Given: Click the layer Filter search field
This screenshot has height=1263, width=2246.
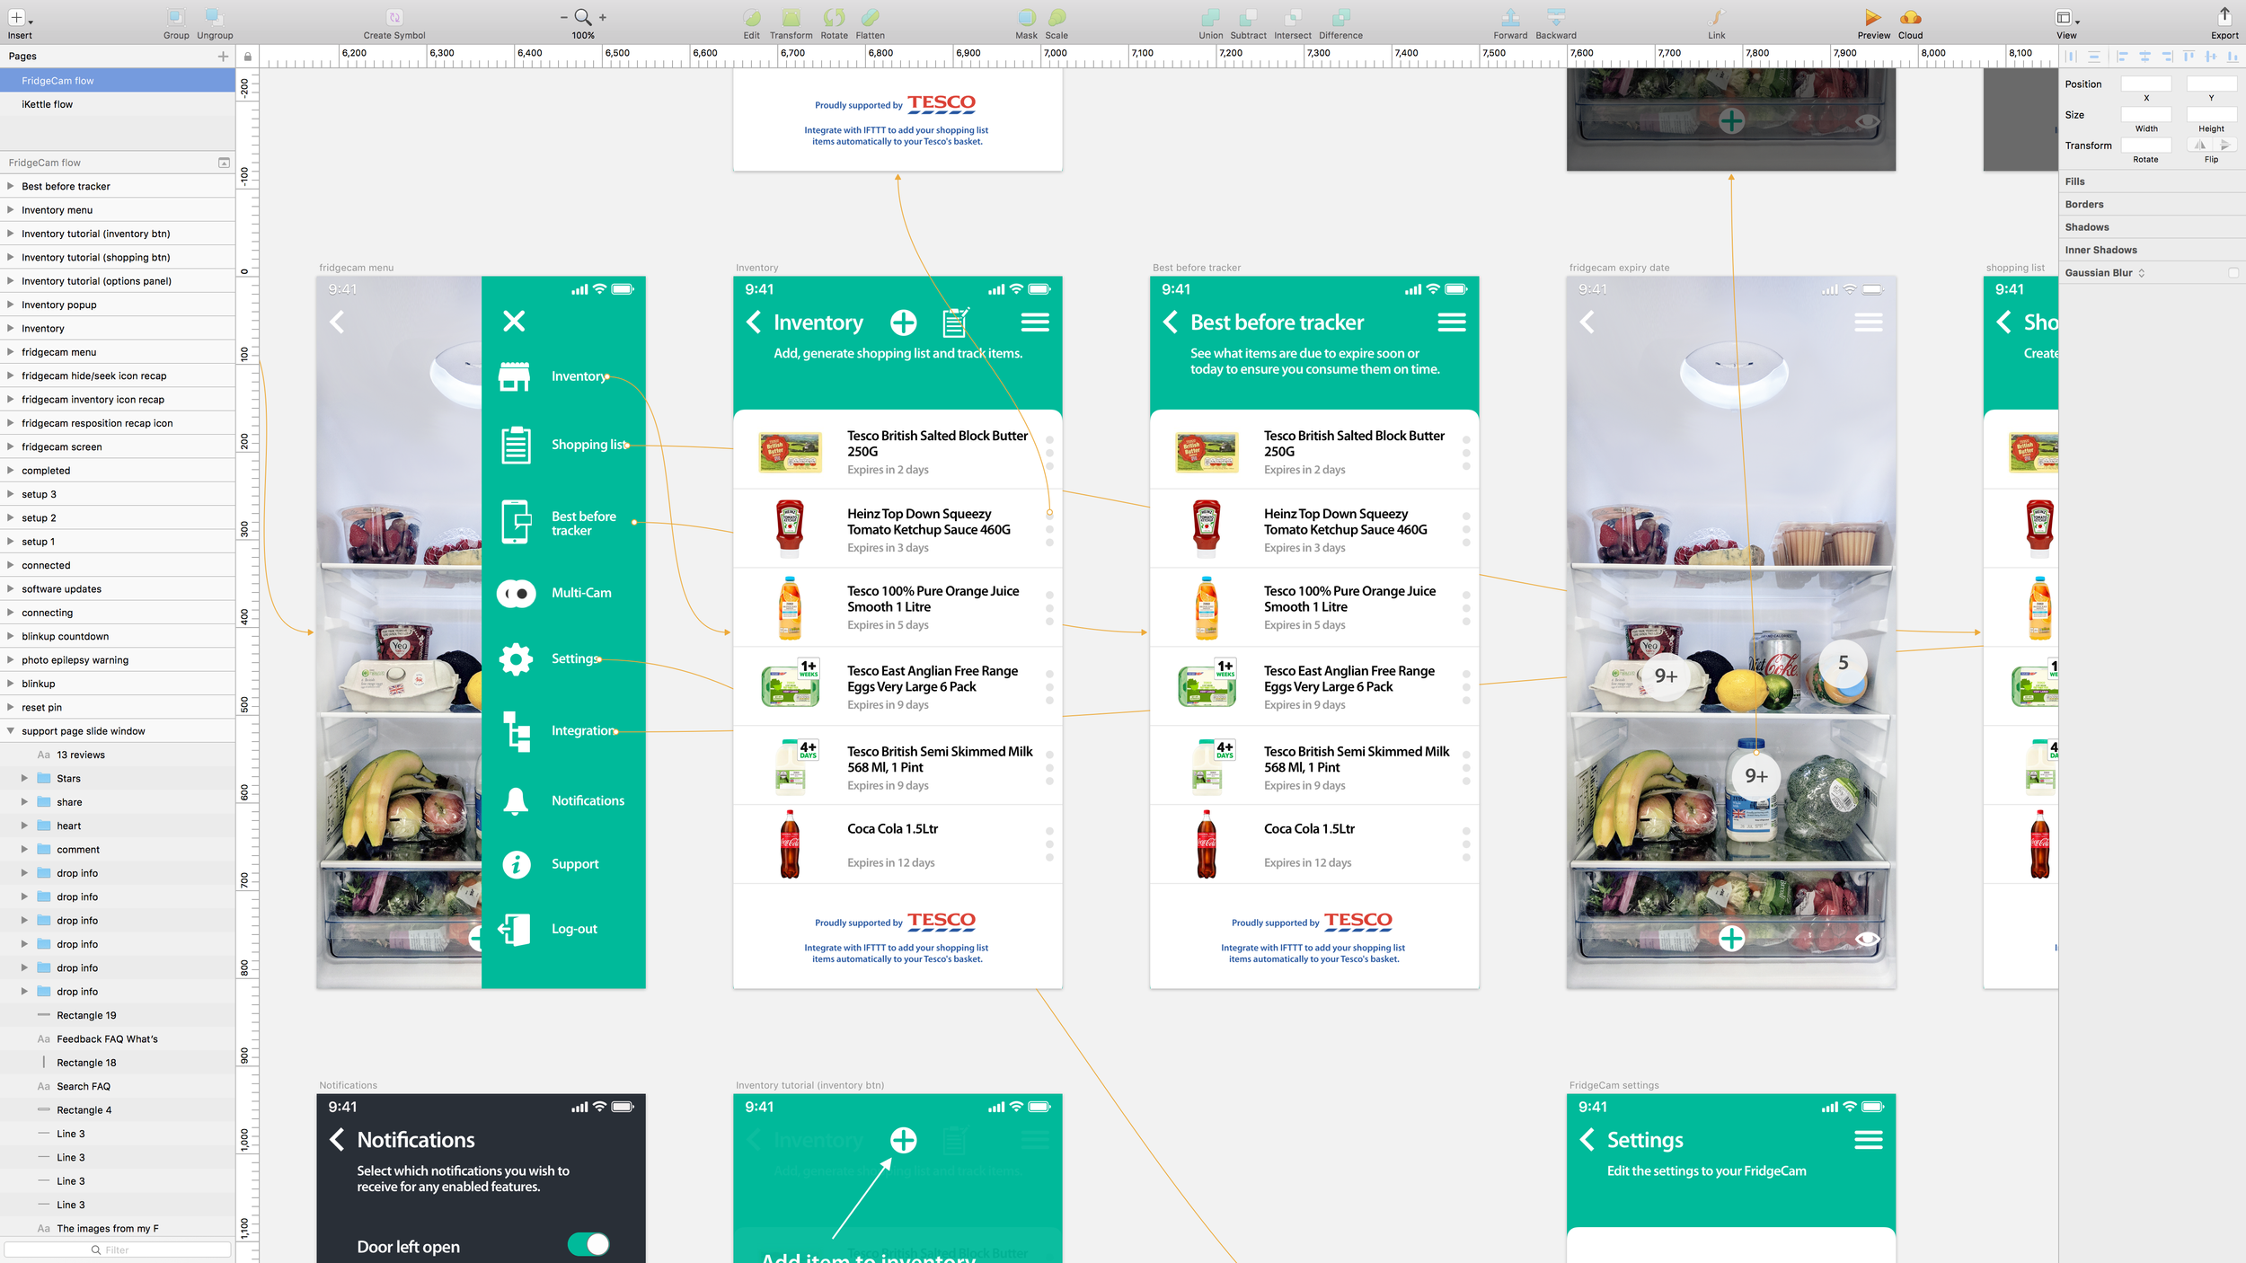Looking at the screenshot, I should click(x=117, y=1250).
